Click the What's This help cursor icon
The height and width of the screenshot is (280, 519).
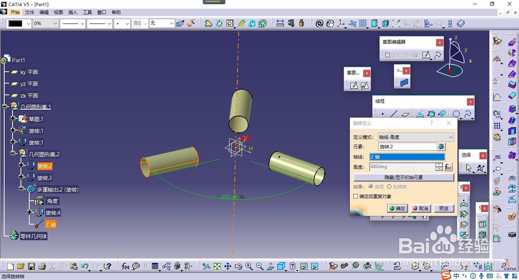[107, 266]
